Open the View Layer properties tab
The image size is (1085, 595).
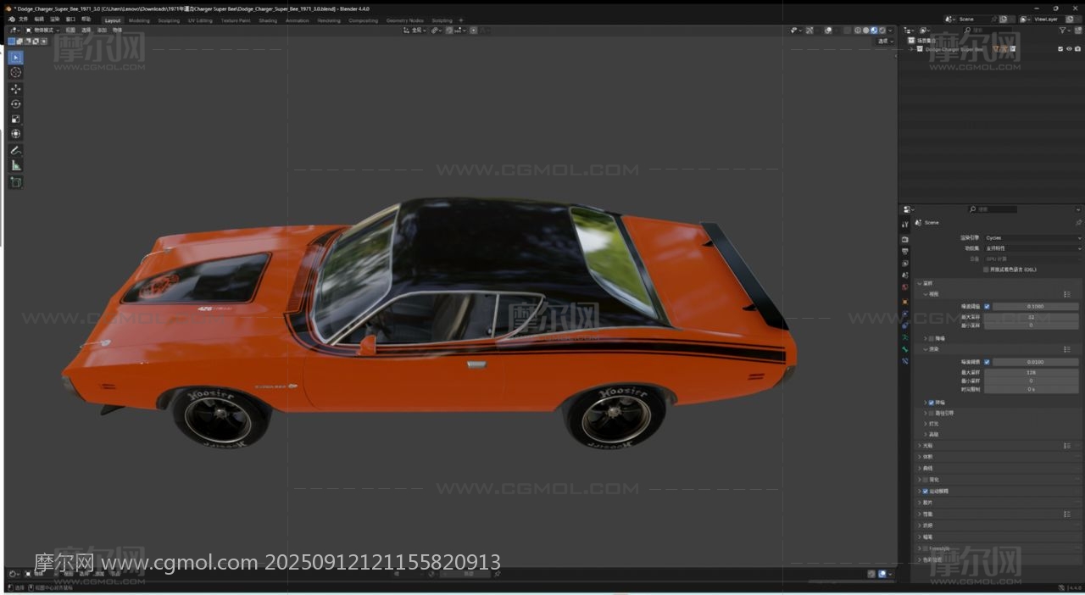tap(905, 264)
